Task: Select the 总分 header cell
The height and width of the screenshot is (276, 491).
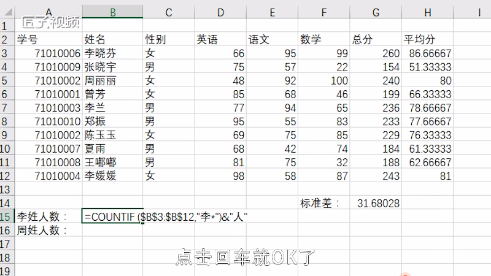Action: (x=376, y=39)
